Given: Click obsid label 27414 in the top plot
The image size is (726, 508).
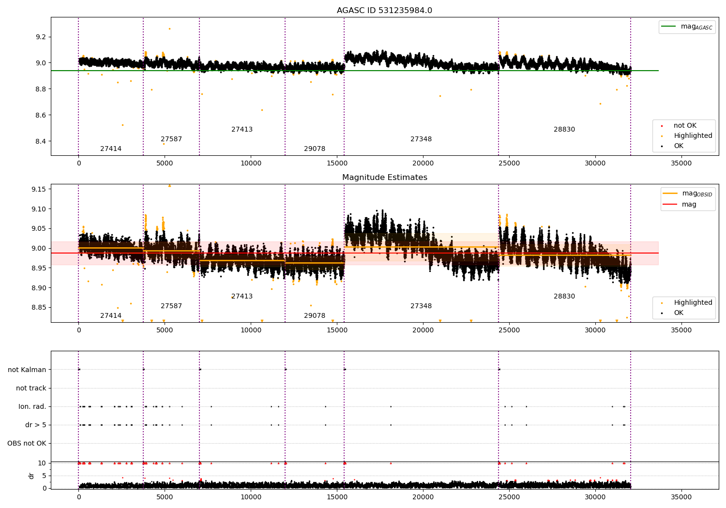Looking at the screenshot, I should pos(111,149).
